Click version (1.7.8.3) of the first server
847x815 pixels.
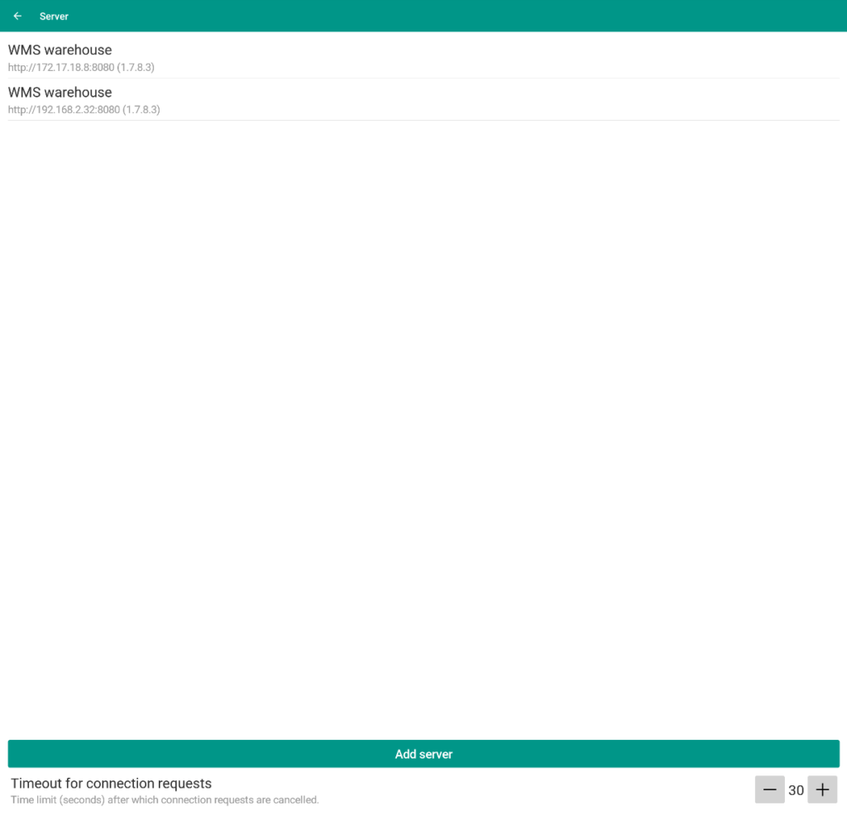point(136,68)
